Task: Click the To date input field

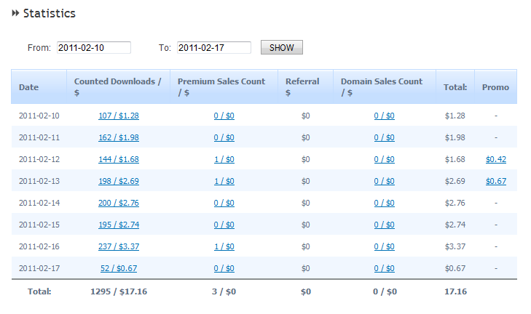Action: pyautogui.click(x=213, y=48)
